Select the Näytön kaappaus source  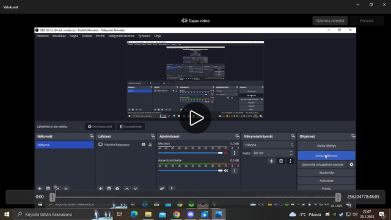pyautogui.click(x=117, y=144)
